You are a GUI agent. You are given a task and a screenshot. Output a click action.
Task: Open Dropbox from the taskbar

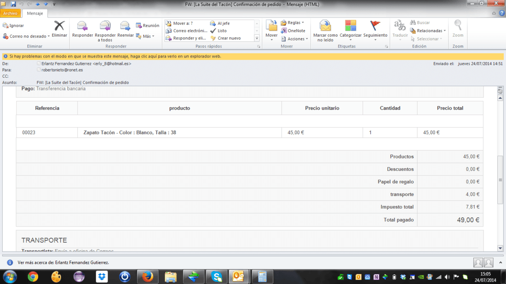click(x=102, y=277)
